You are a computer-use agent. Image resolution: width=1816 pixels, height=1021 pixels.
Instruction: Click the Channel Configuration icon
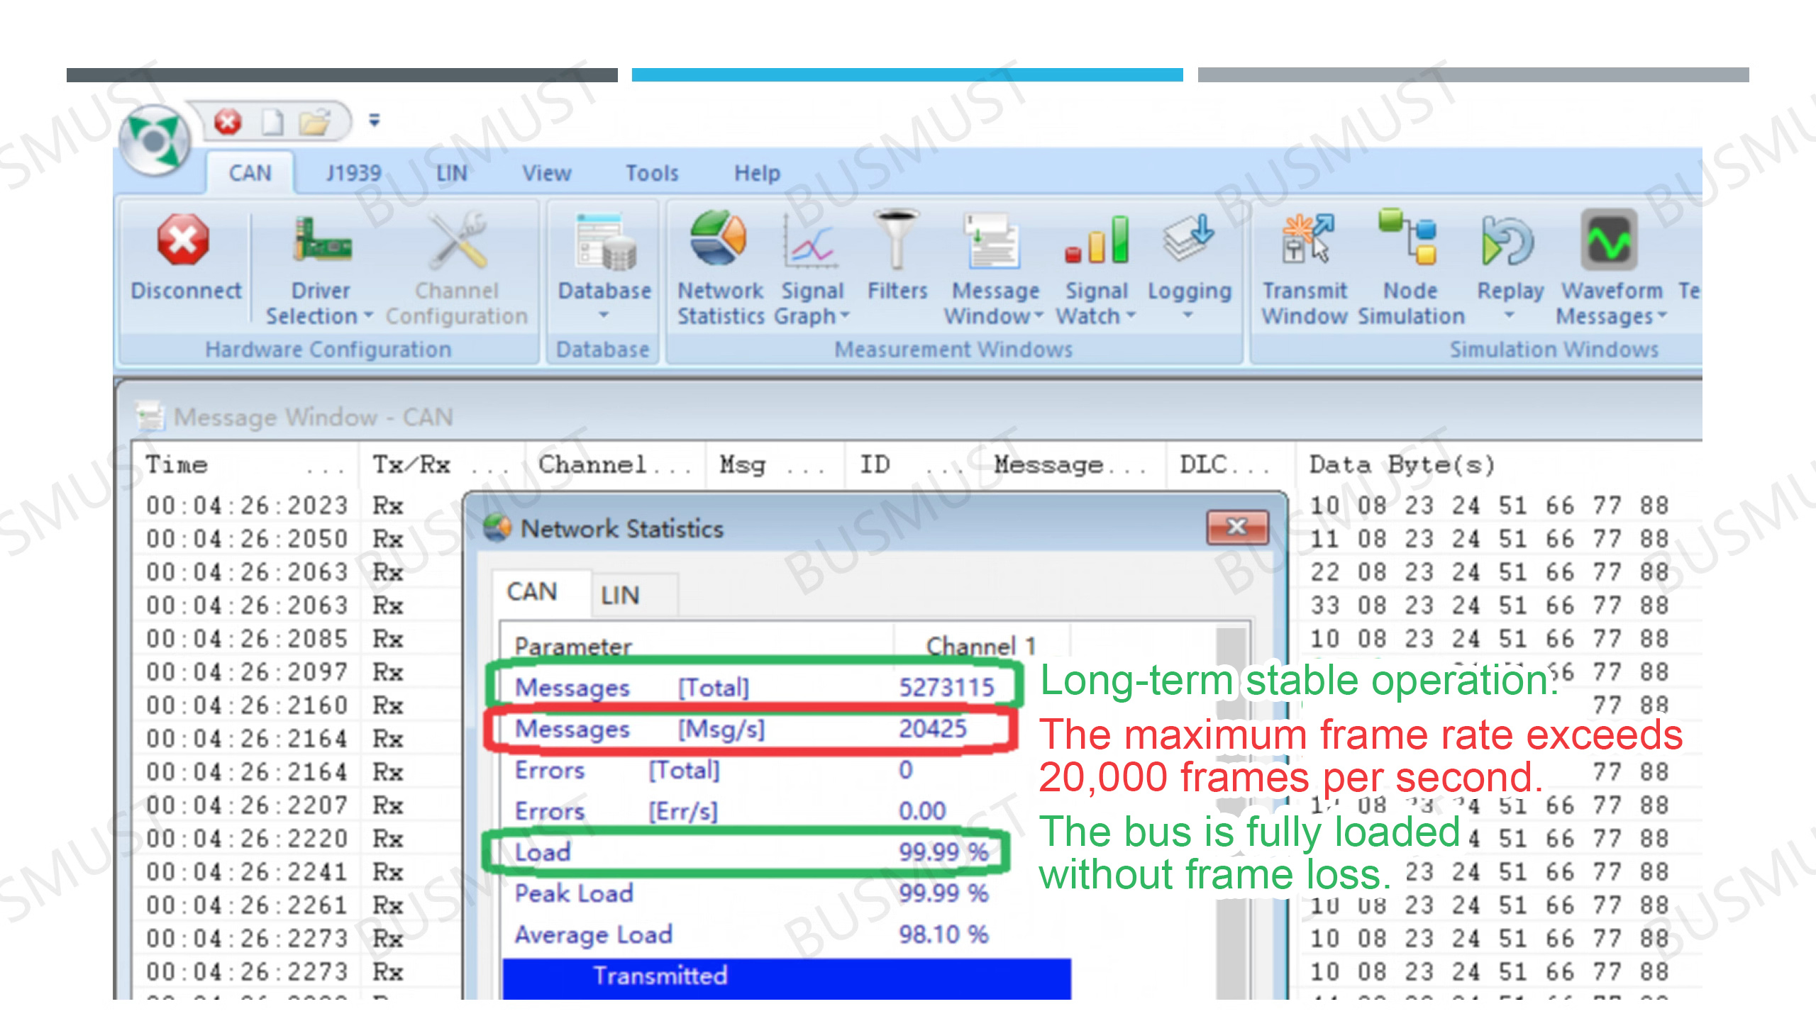pyautogui.click(x=457, y=241)
